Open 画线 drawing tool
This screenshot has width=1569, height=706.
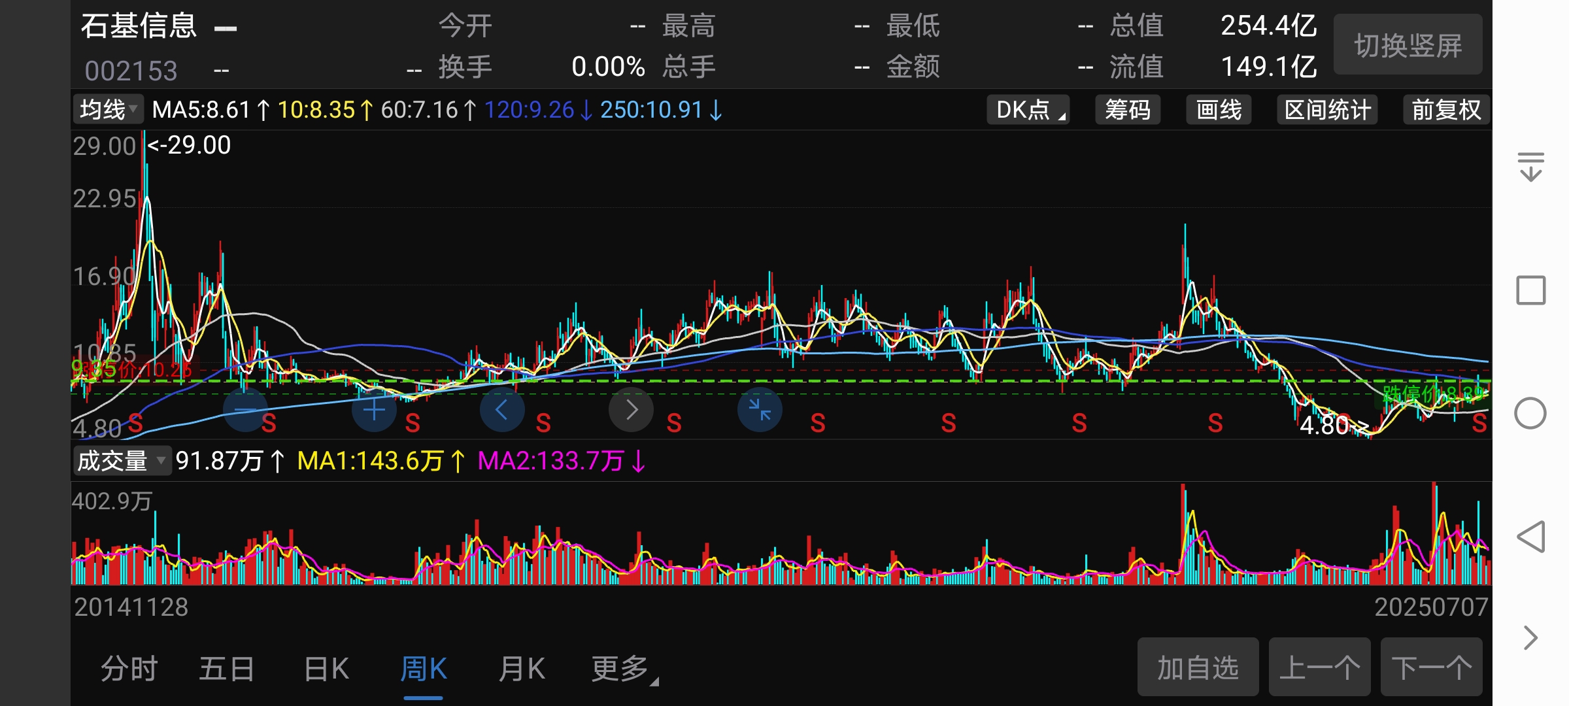point(1219,110)
